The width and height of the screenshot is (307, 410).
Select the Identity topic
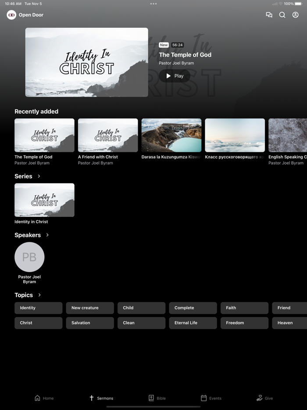coord(39,308)
